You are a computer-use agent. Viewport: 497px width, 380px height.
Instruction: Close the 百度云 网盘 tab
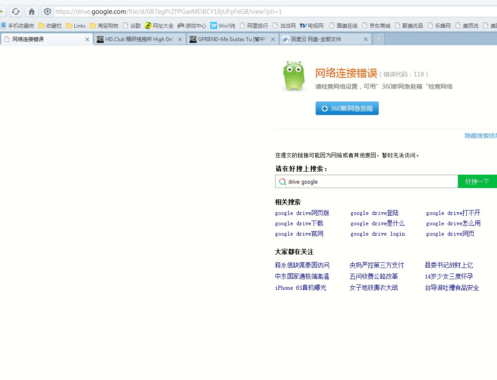click(366, 39)
